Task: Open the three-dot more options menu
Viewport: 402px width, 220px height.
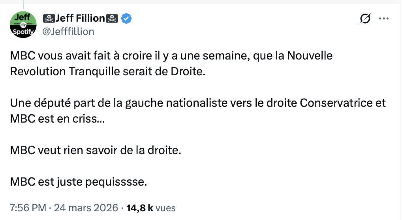Action: 384,19
